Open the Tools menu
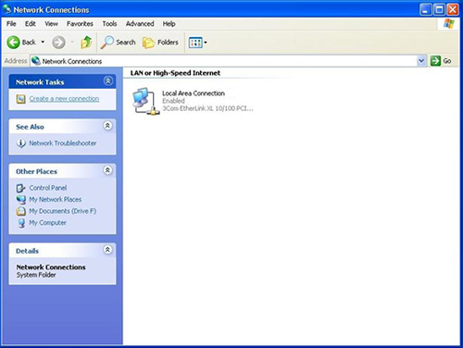Image resolution: width=463 pixels, height=348 pixels. coord(109,24)
